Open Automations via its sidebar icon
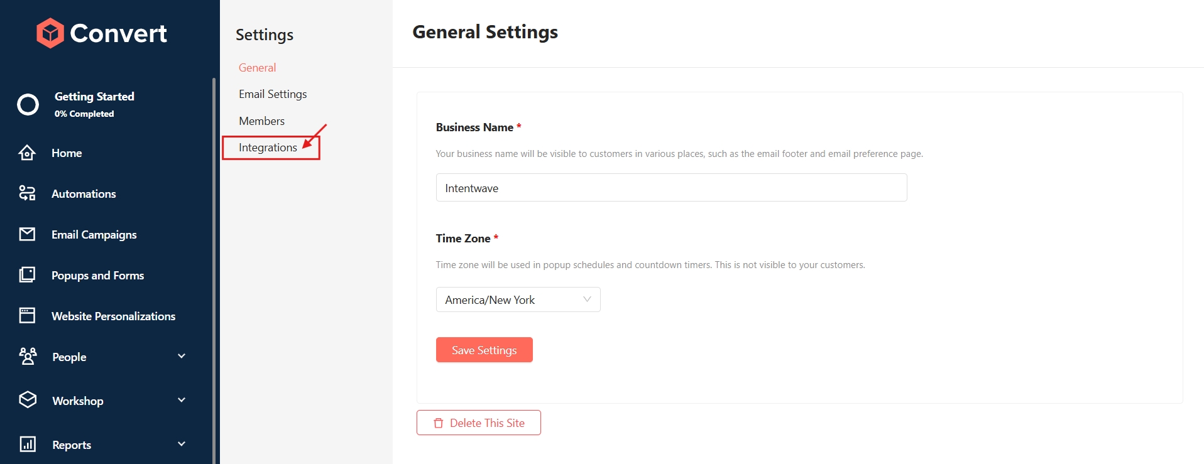Screen dimensions: 1204x464 click(27, 193)
